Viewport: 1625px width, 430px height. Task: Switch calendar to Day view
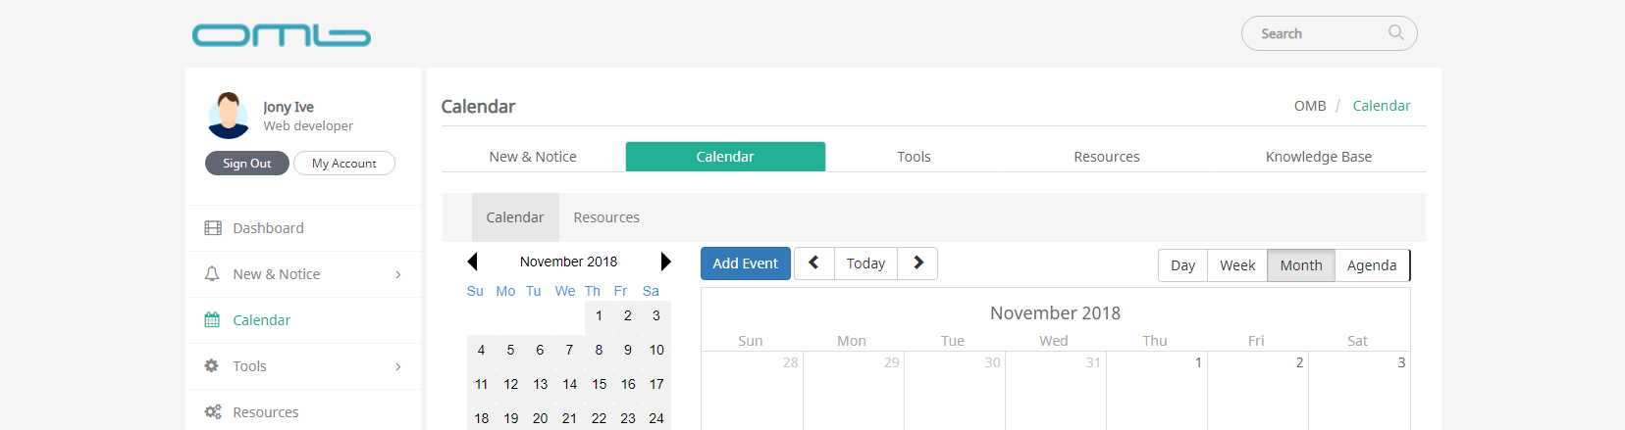[1182, 265]
